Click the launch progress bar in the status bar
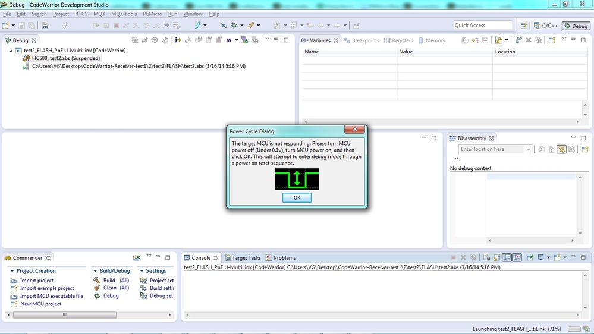This screenshot has height=334, width=594. 574,329
